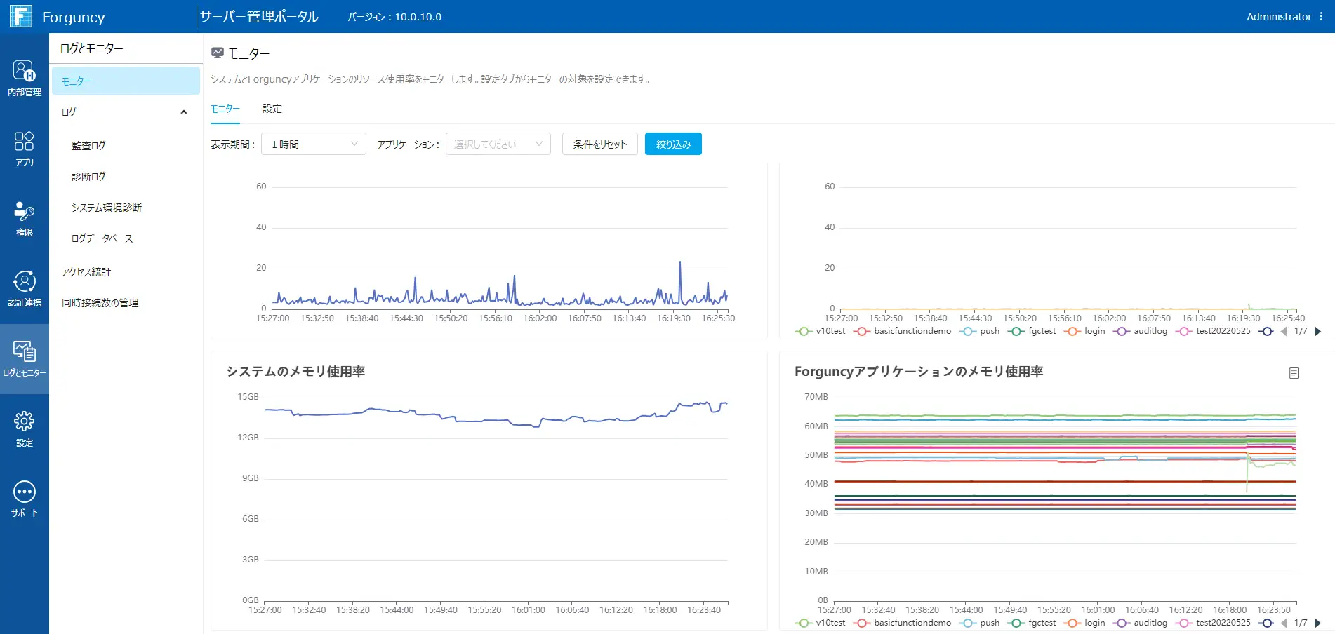The height and width of the screenshot is (634, 1335).
Task: Click the 絞り込み button
Action: pyautogui.click(x=672, y=144)
